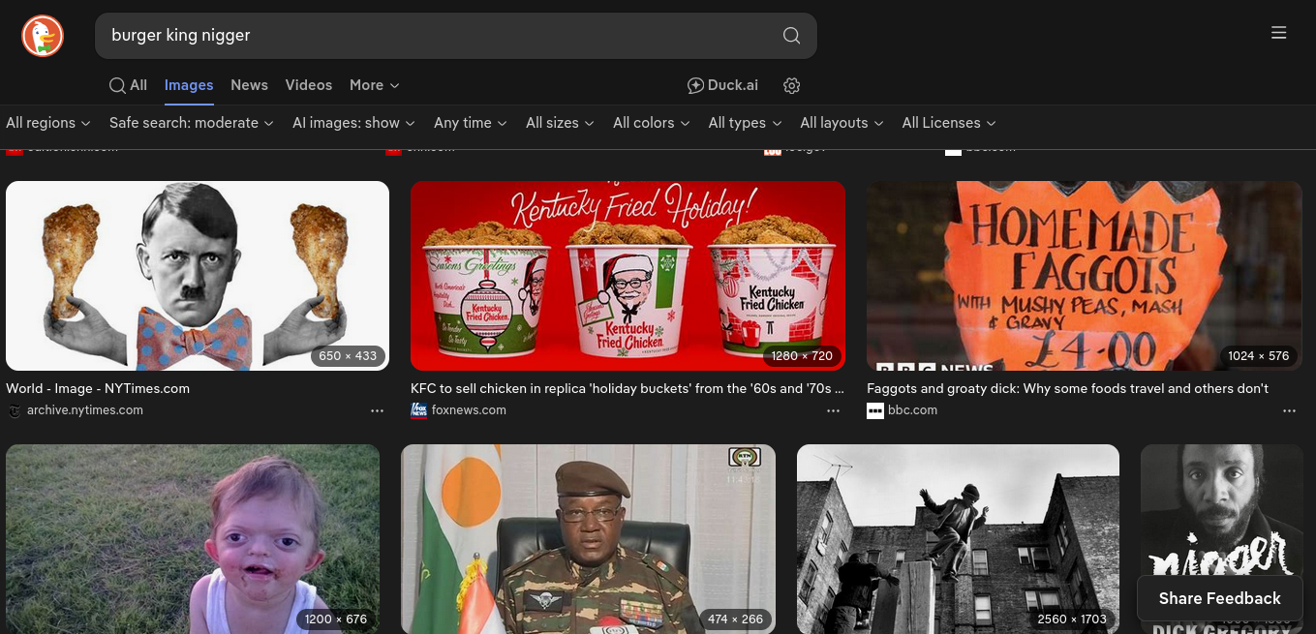
Task: Click the '1024 × 576' size badge
Action: pos(1258,356)
